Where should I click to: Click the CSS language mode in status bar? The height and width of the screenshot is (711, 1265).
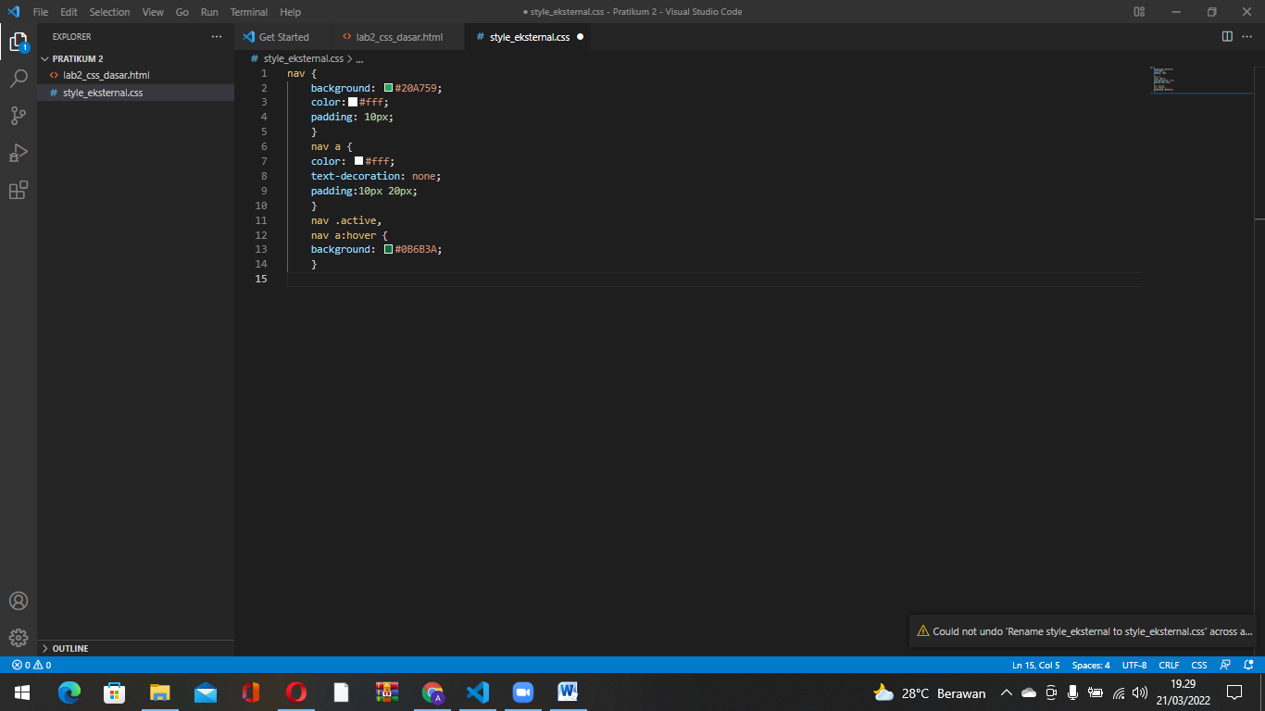point(1198,665)
